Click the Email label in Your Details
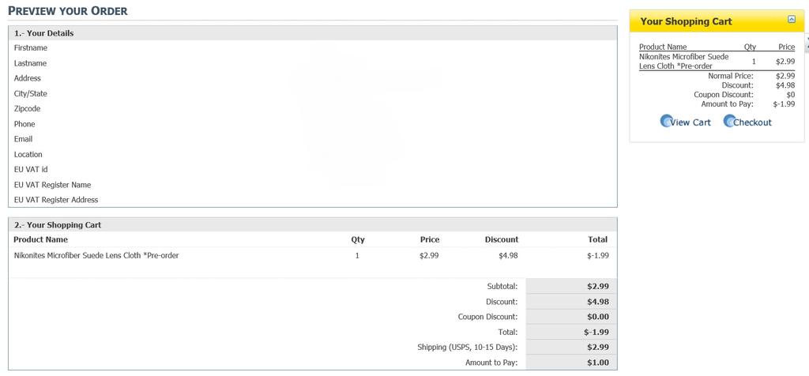The height and width of the screenshot is (376, 809). point(24,139)
